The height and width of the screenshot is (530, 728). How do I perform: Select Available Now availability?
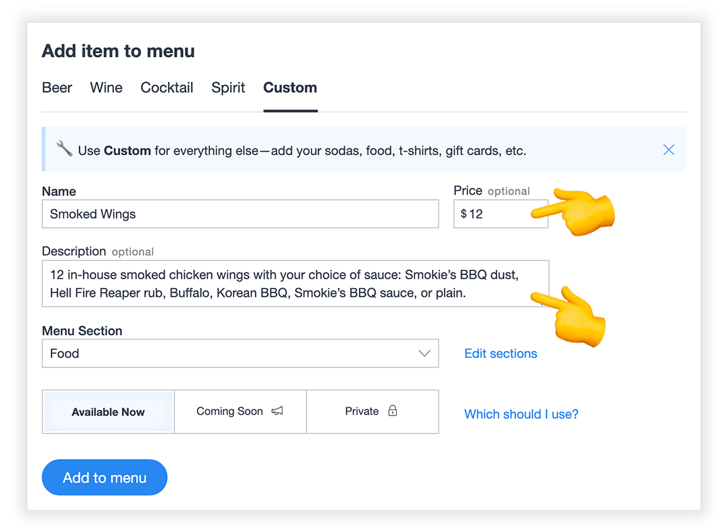(x=108, y=411)
